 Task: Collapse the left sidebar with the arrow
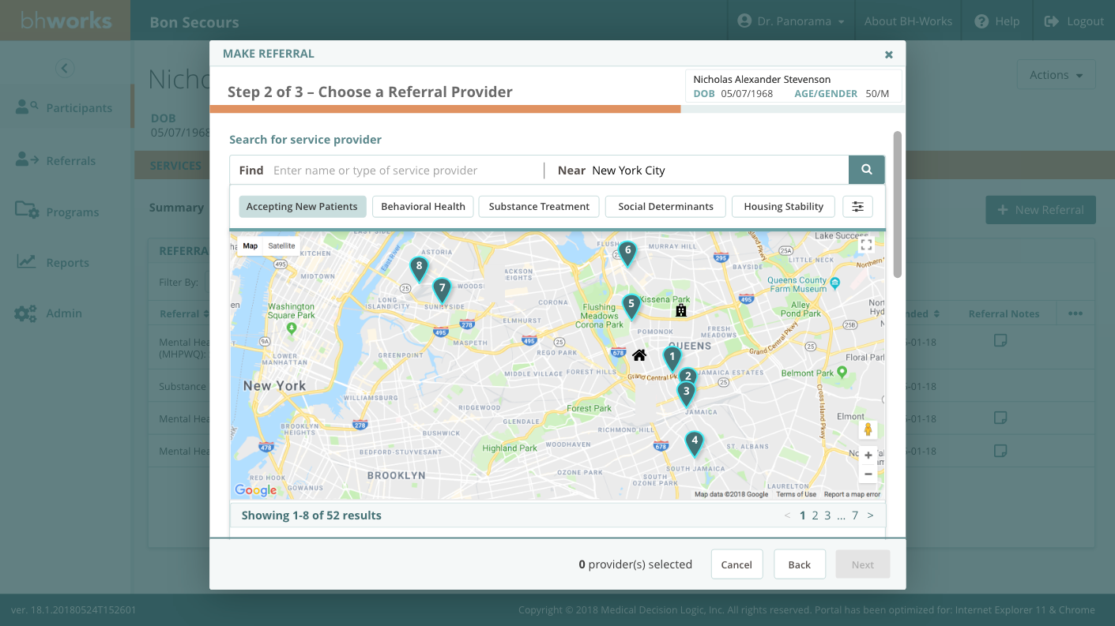pos(65,68)
